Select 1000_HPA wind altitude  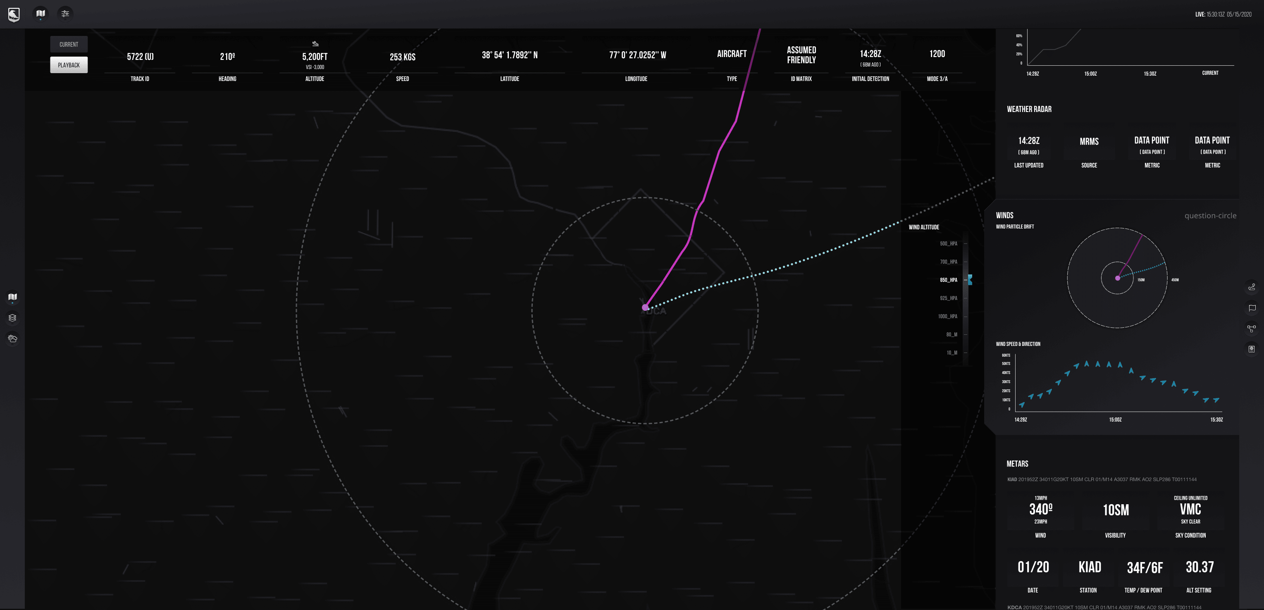pos(947,316)
